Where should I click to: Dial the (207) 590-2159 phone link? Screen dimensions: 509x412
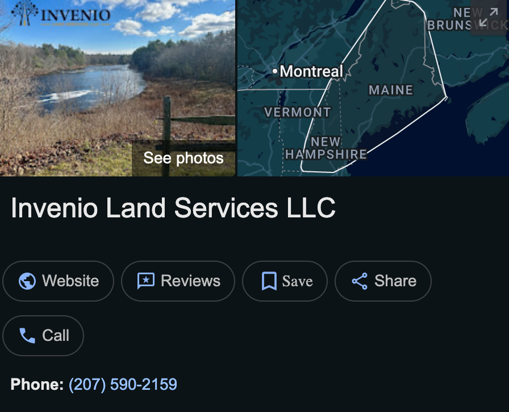click(x=123, y=384)
